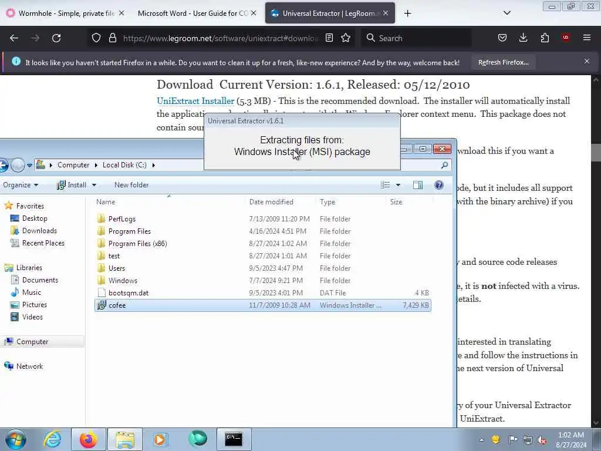
Task: Click the Explorer back navigation button
Action: [x=3, y=165]
